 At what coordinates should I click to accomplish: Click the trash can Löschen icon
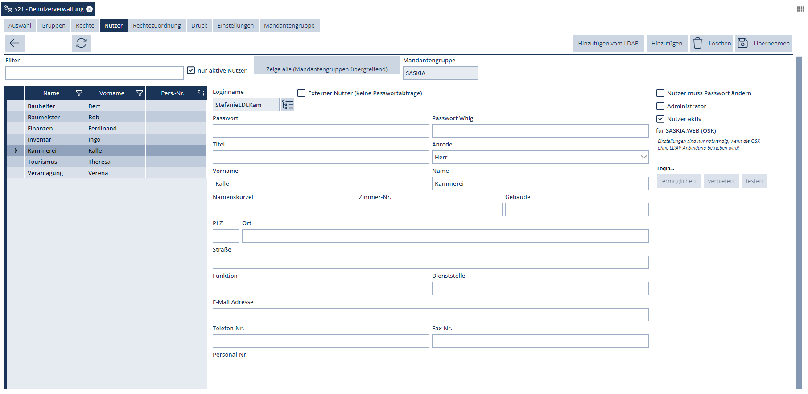coord(698,43)
